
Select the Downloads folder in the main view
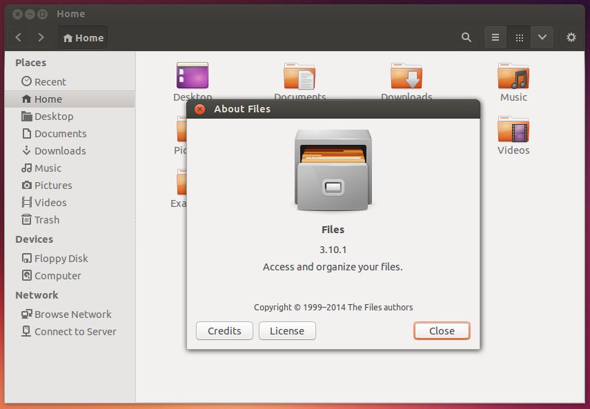pyautogui.click(x=406, y=76)
